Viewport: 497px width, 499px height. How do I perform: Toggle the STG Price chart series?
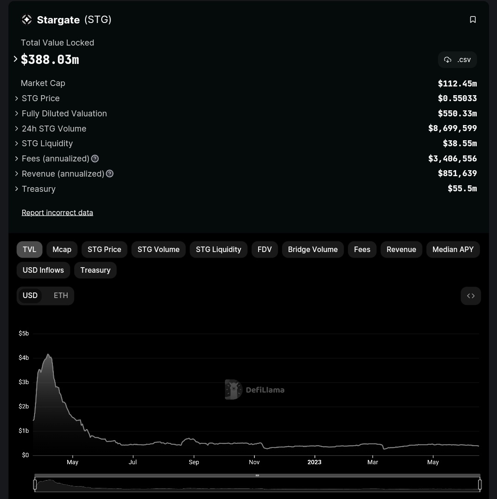104,249
